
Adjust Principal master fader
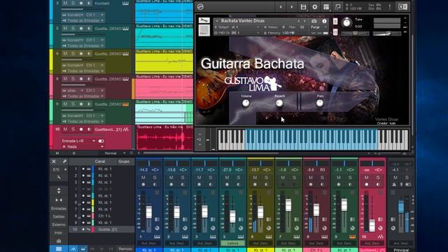[401, 206]
